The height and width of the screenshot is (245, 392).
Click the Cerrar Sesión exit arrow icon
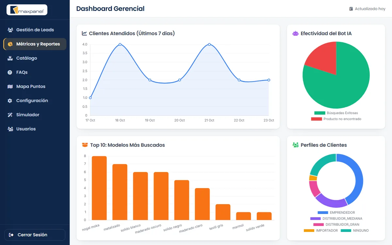tap(11, 235)
